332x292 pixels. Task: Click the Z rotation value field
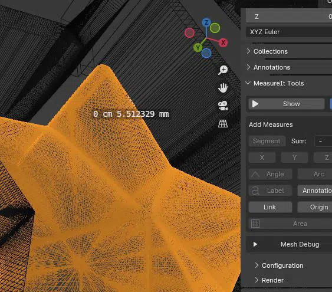pyautogui.click(x=289, y=17)
